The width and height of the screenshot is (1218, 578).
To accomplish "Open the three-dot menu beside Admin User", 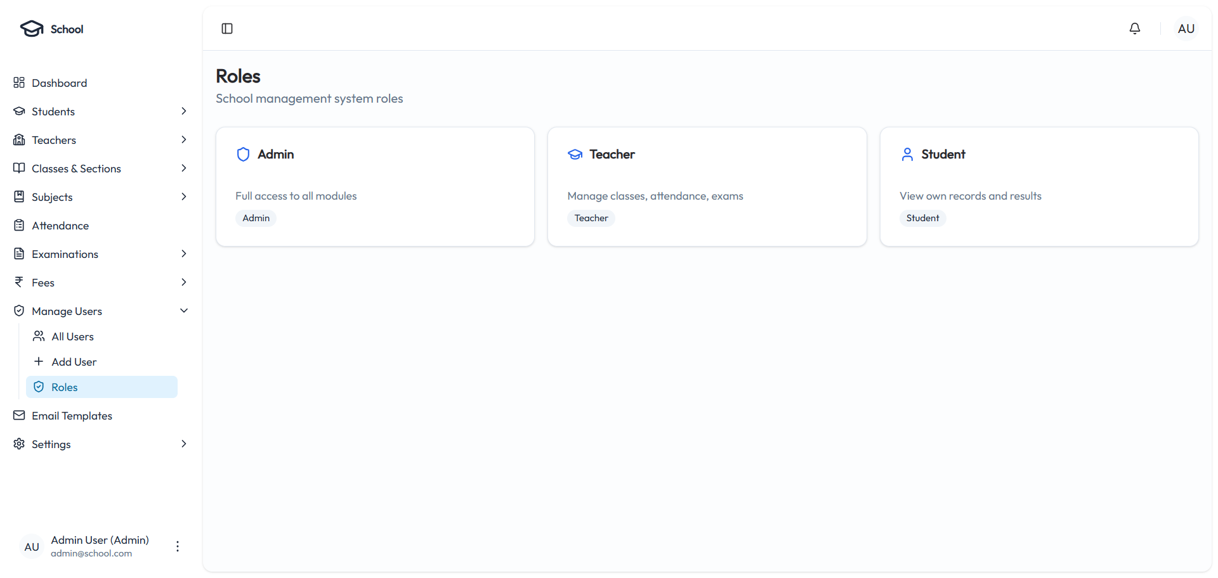I will point(178,546).
